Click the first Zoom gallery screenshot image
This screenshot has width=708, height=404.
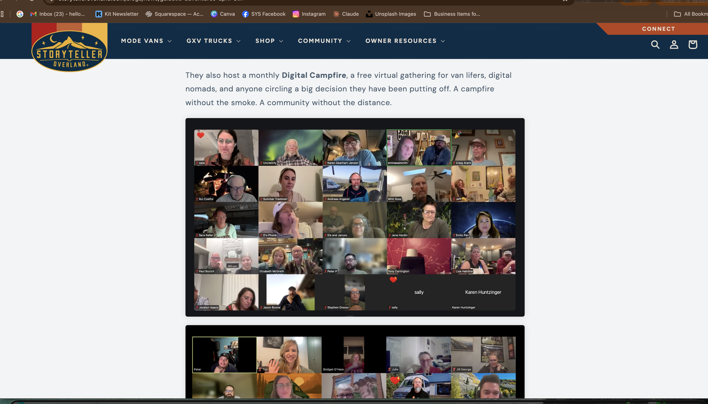point(355,217)
